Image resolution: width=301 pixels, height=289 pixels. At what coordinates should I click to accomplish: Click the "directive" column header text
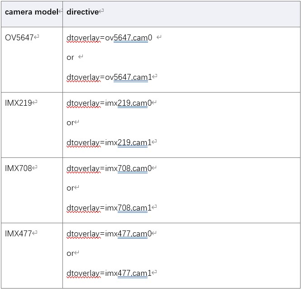coord(82,12)
